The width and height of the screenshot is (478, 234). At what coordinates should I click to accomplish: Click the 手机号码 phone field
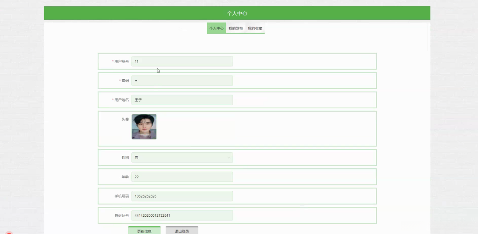coord(182,196)
